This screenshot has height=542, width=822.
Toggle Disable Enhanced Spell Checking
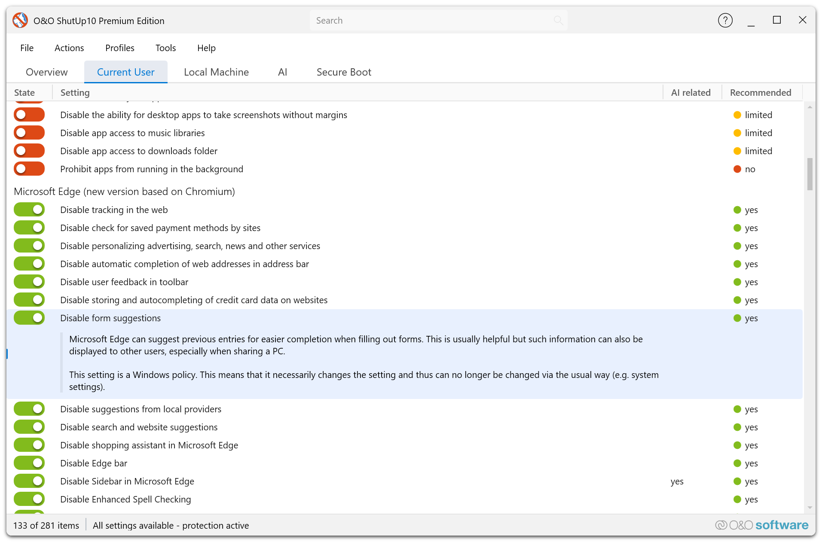29,499
